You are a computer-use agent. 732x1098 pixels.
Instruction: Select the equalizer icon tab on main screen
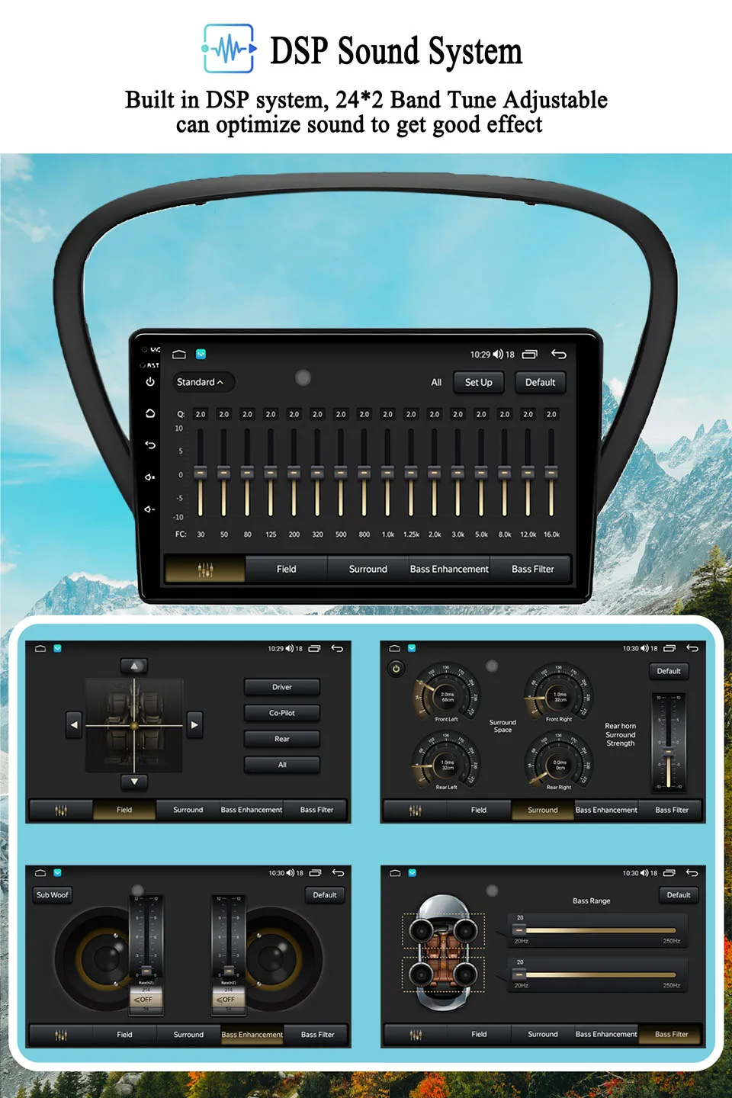(205, 570)
